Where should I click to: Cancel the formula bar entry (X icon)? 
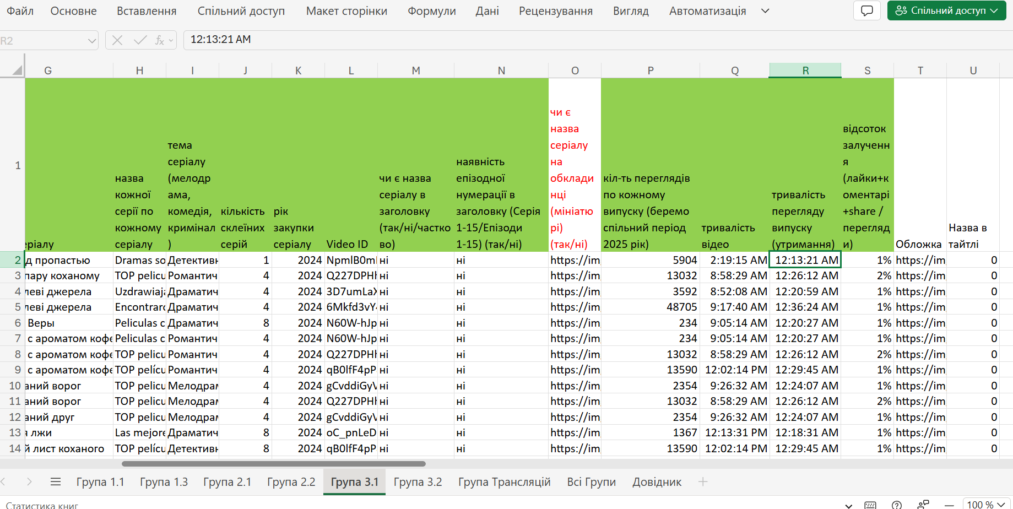[x=117, y=40]
